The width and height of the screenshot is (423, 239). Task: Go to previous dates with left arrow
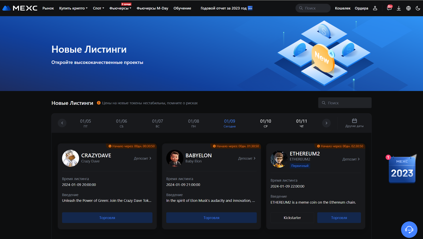coord(62,123)
